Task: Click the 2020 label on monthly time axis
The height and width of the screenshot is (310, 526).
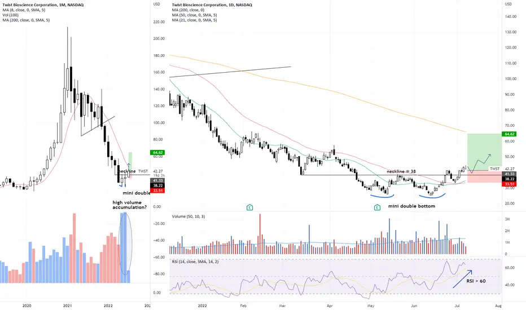Action: pyautogui.click(x=27, y=305)
